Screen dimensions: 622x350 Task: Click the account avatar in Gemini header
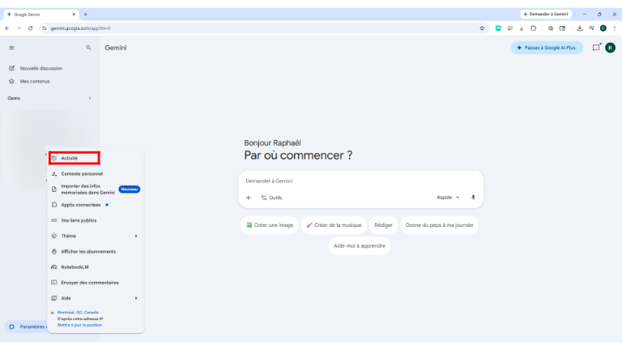pyautogui.click(x=611, y=48)
